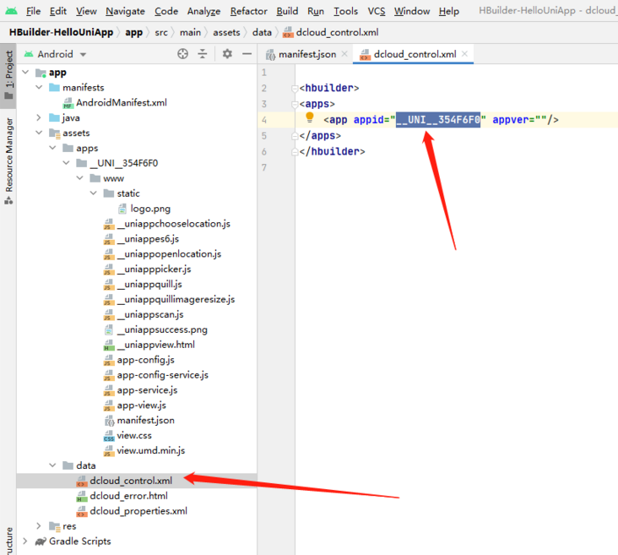Open the Edit menu
This screenshot has height=555, width=618.
pos(58,11)
